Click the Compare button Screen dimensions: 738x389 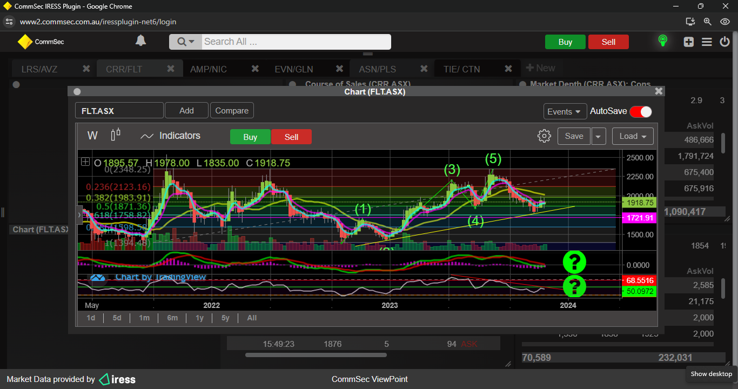coord(232,111)
